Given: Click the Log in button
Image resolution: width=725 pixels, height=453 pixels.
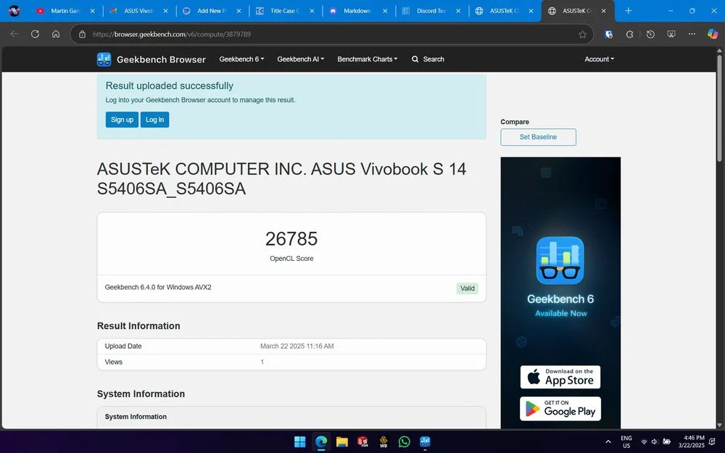Looking at the screenshot, I should [155, 120].
